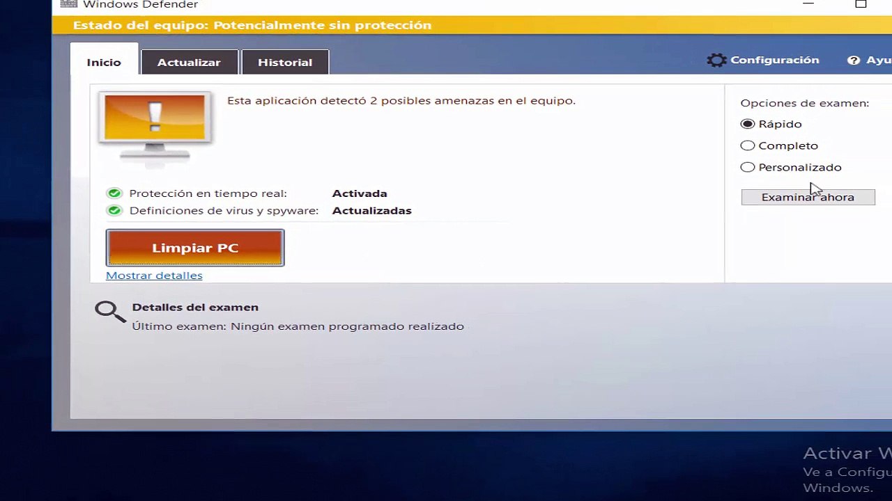
Task: Click the 'Opciones de examen:' label
Action: 804,103
